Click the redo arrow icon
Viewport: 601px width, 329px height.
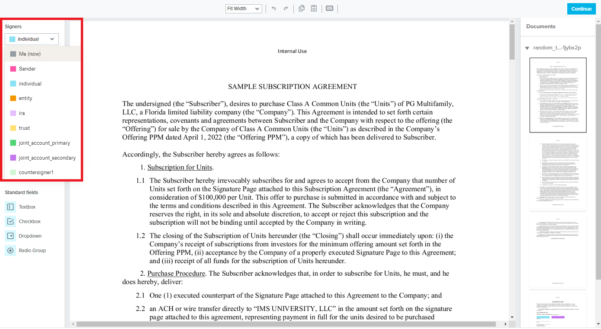pos(286,9)
